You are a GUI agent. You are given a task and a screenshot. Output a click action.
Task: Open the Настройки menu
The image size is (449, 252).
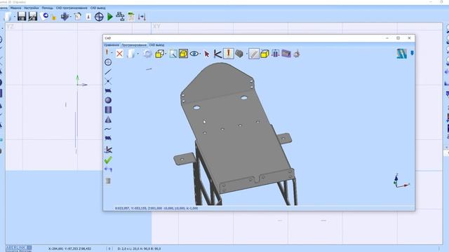tap(31, 8)
